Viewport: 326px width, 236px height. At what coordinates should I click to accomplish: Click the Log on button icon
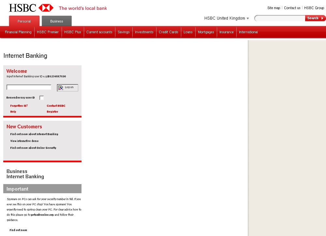[x=61, y=88]
